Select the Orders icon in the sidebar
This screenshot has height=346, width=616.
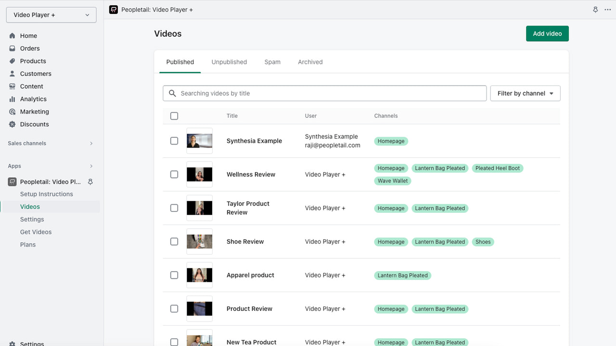point(12,48)
